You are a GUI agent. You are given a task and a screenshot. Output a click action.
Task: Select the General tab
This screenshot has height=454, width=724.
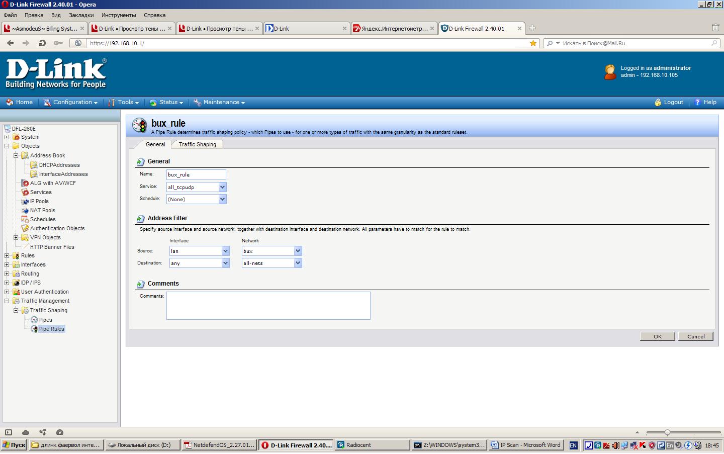pos(155,144)
